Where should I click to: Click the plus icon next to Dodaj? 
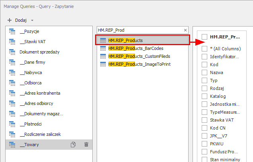coord(10,20)
